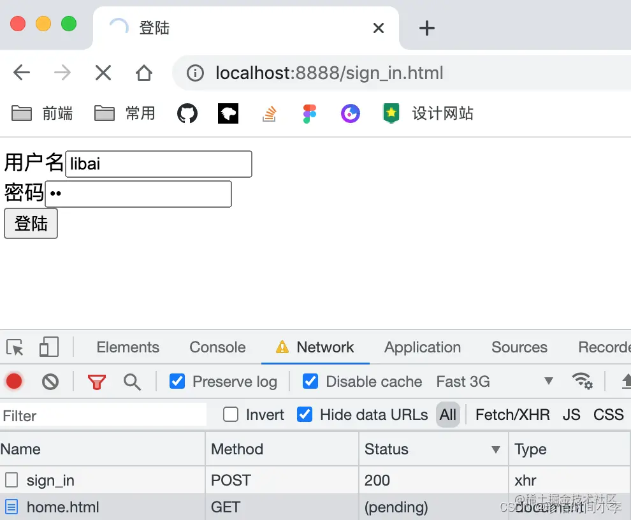
Task: Open the Application tab in DevTools
Action: (422, 347)
